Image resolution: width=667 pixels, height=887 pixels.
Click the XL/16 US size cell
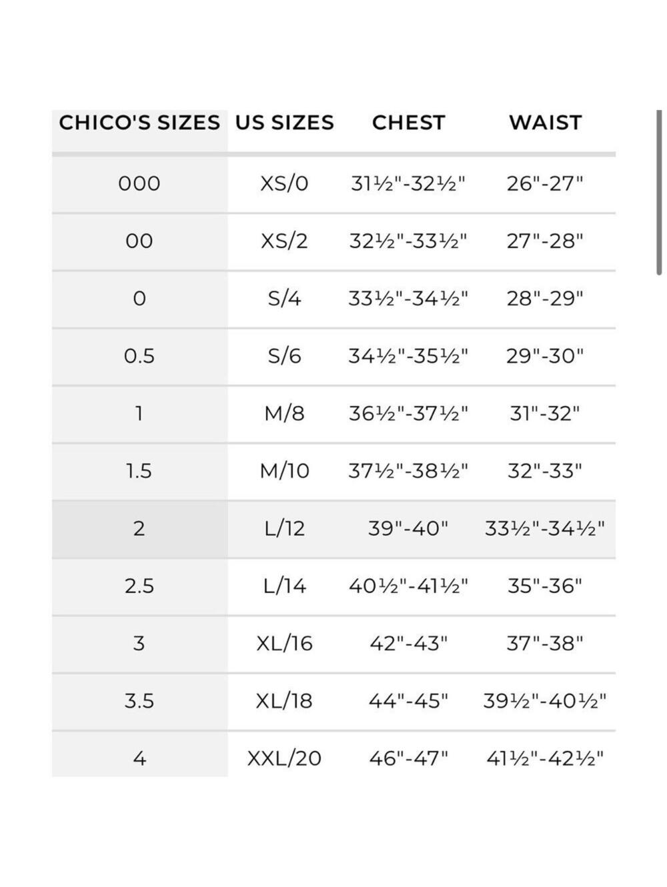[x=285, y=644]
